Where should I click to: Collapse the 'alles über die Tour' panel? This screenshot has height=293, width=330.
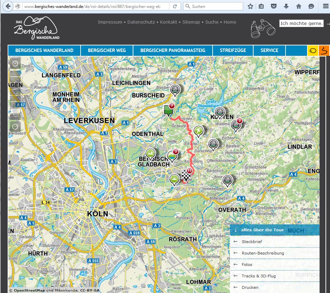(x=236, y=230)
